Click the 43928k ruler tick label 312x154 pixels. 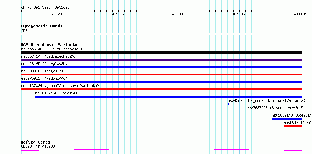pos(57,14)
